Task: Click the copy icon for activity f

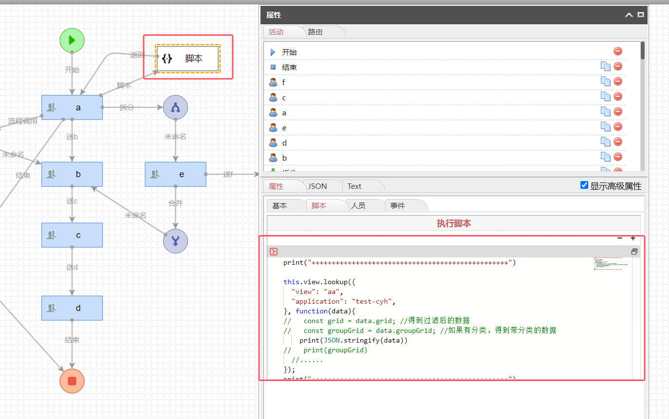Action: coord(605,81)
